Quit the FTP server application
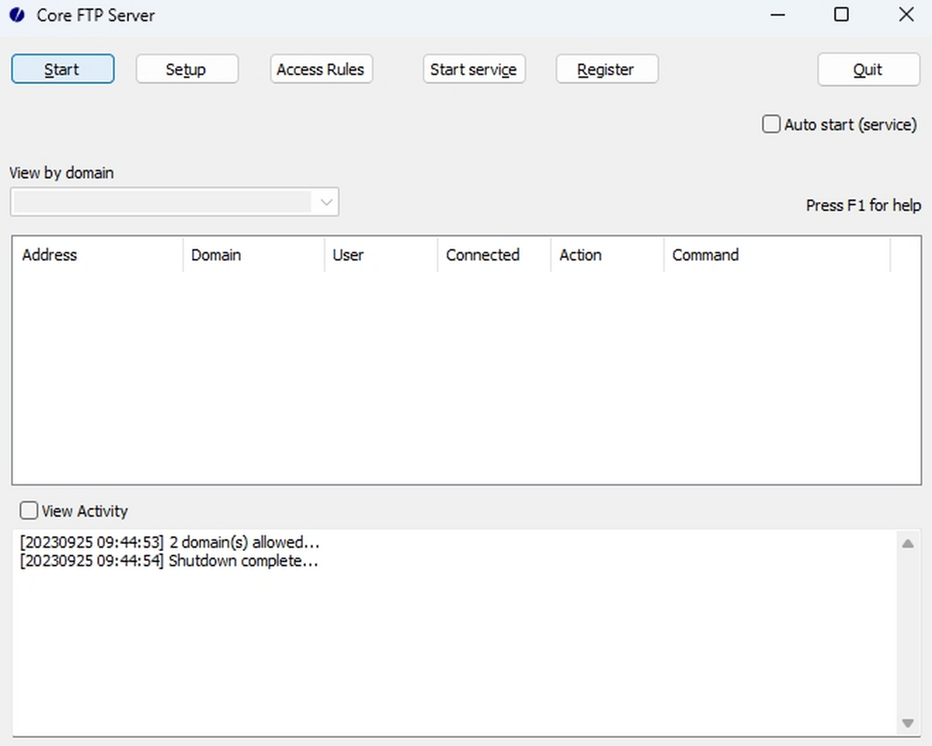The image size is (932, 746). 868,69
